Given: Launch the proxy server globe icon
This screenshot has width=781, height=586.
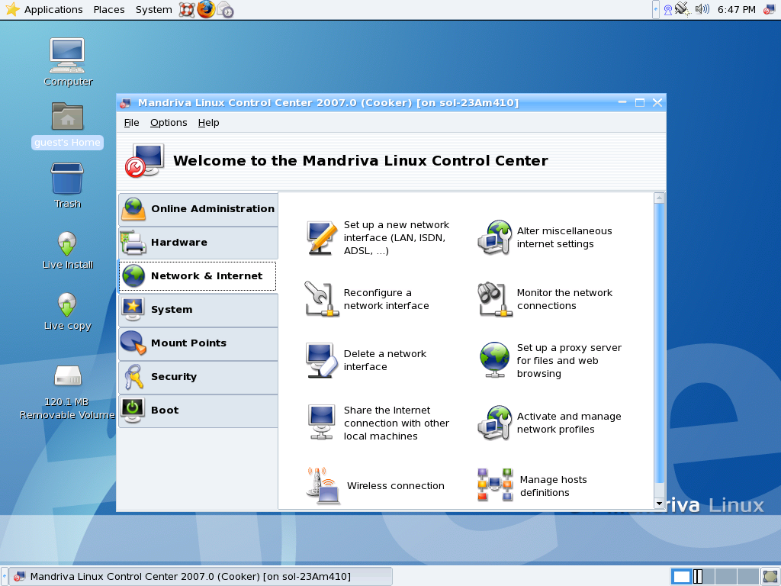Looking at the screenshot, I should point(494,360).
